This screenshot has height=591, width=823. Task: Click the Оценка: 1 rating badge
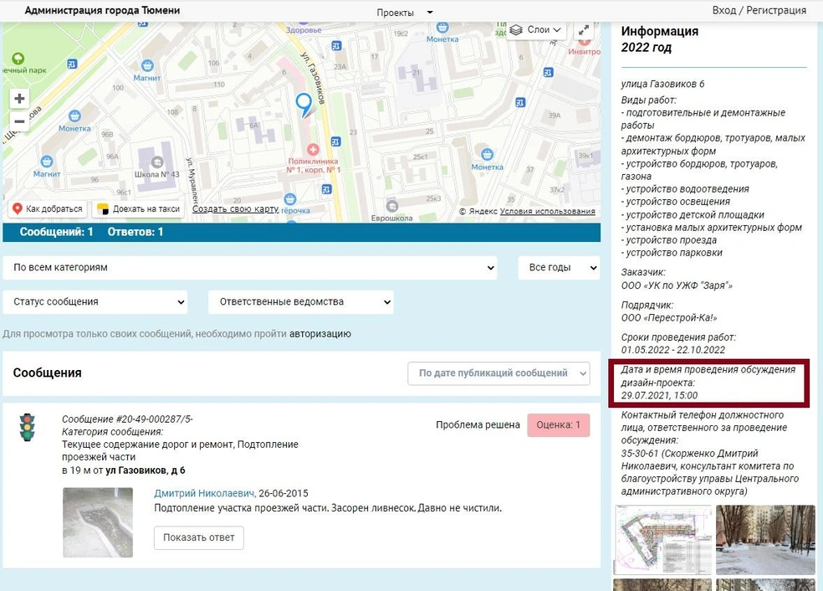coord(559,425)
